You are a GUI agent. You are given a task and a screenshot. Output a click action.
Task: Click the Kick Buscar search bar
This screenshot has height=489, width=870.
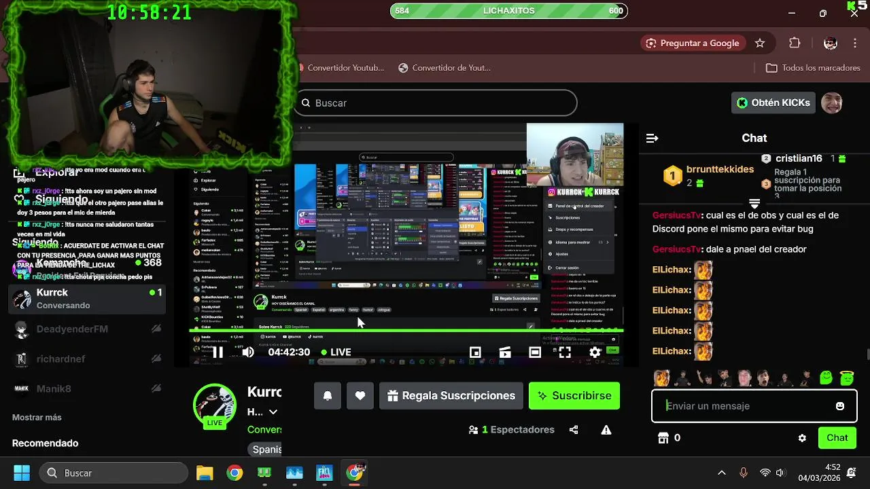click(x=436, y=103)
